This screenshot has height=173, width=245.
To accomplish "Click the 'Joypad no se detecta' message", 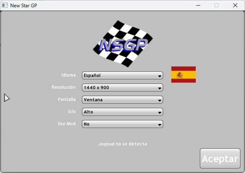I will point(122,144).
